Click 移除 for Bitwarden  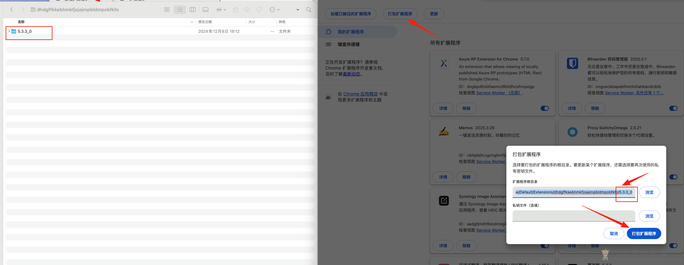pos(595,108)
